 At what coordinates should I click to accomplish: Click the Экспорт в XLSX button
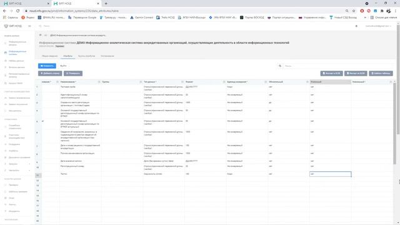[x=332, y=74]
